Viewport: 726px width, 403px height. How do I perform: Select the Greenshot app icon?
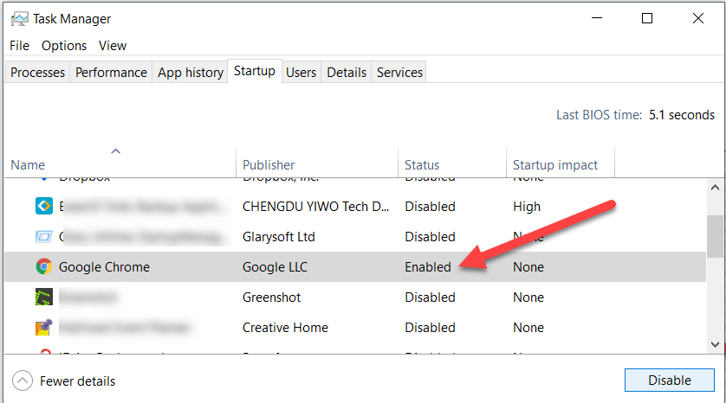44,297
